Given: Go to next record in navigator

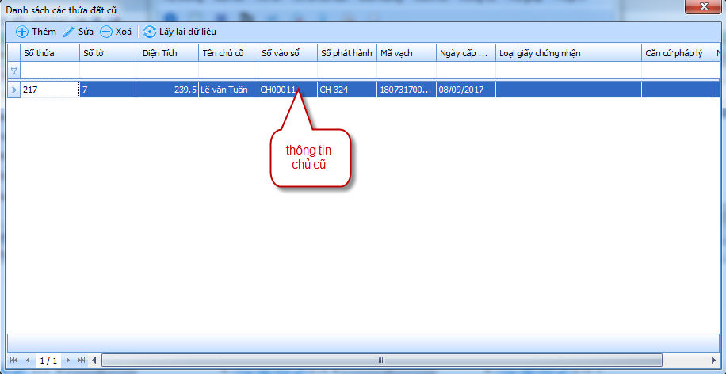Looking at the screenshot, I should 69,361.
